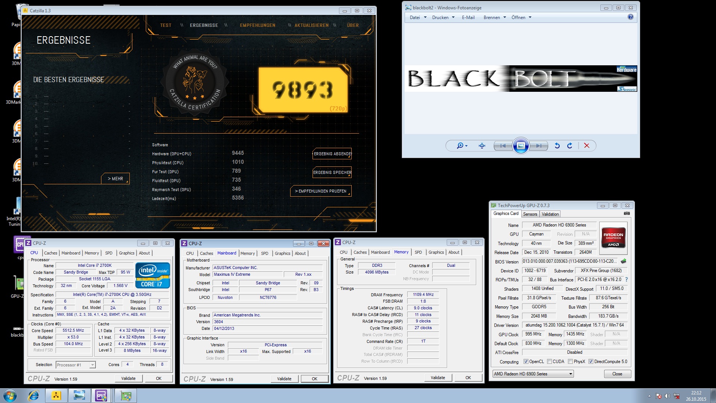The height and width of the screenshot is (403, 716).
Task: Click the Show Desktop strip at the taskbar end
Action: (x=713, y=396)
